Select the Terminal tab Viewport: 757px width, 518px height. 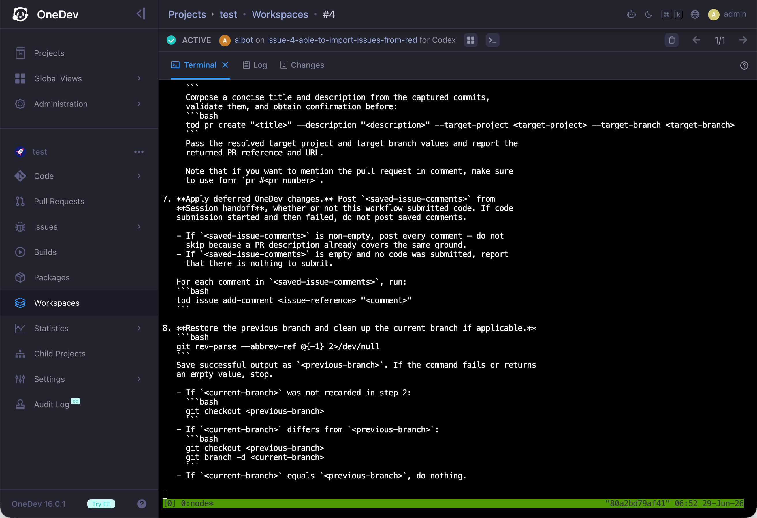(x=200, y=65)
